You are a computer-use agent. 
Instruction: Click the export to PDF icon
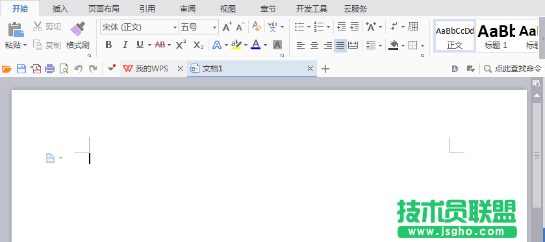pyautogui.click(x=36, y=69)
